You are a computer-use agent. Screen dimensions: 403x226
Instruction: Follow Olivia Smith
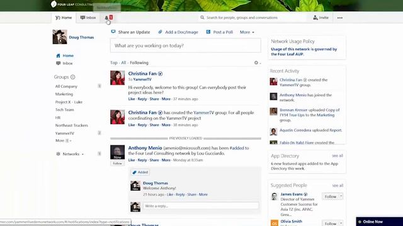pyautogui.click(x=330, y=223)
